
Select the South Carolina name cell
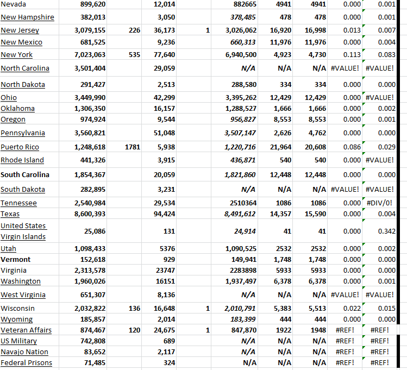(x=25, y=175)
